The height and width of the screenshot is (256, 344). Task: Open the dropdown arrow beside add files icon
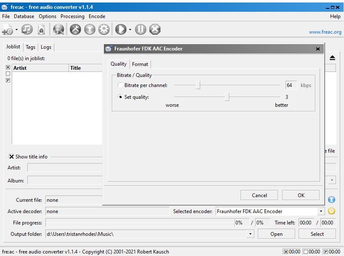click(17, 29)
